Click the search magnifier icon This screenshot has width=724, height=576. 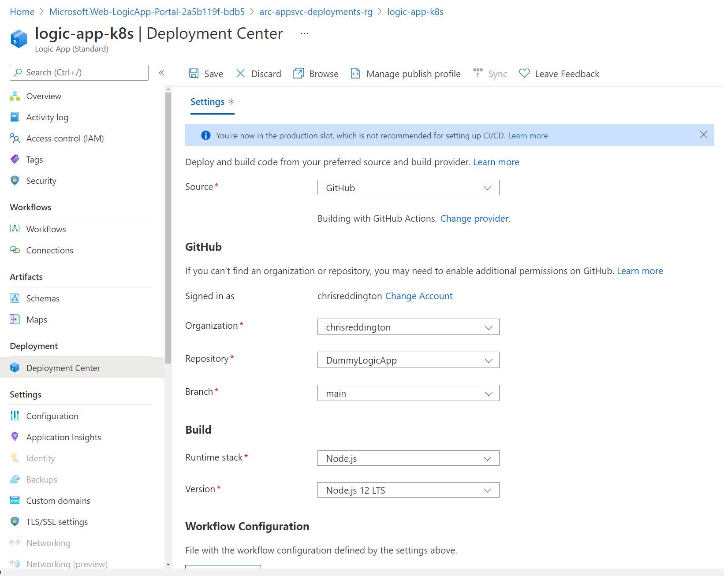(18, 72)
